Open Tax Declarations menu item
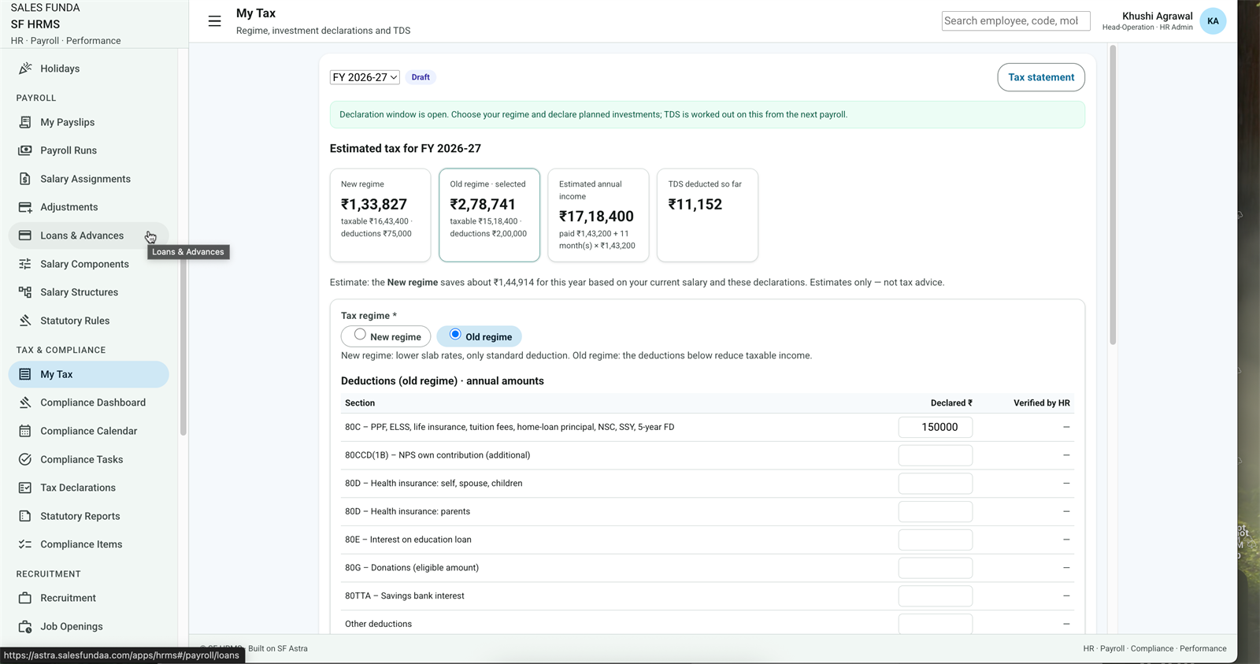The height and width of the screenshot is (664, 1260). tap(89, 488)
